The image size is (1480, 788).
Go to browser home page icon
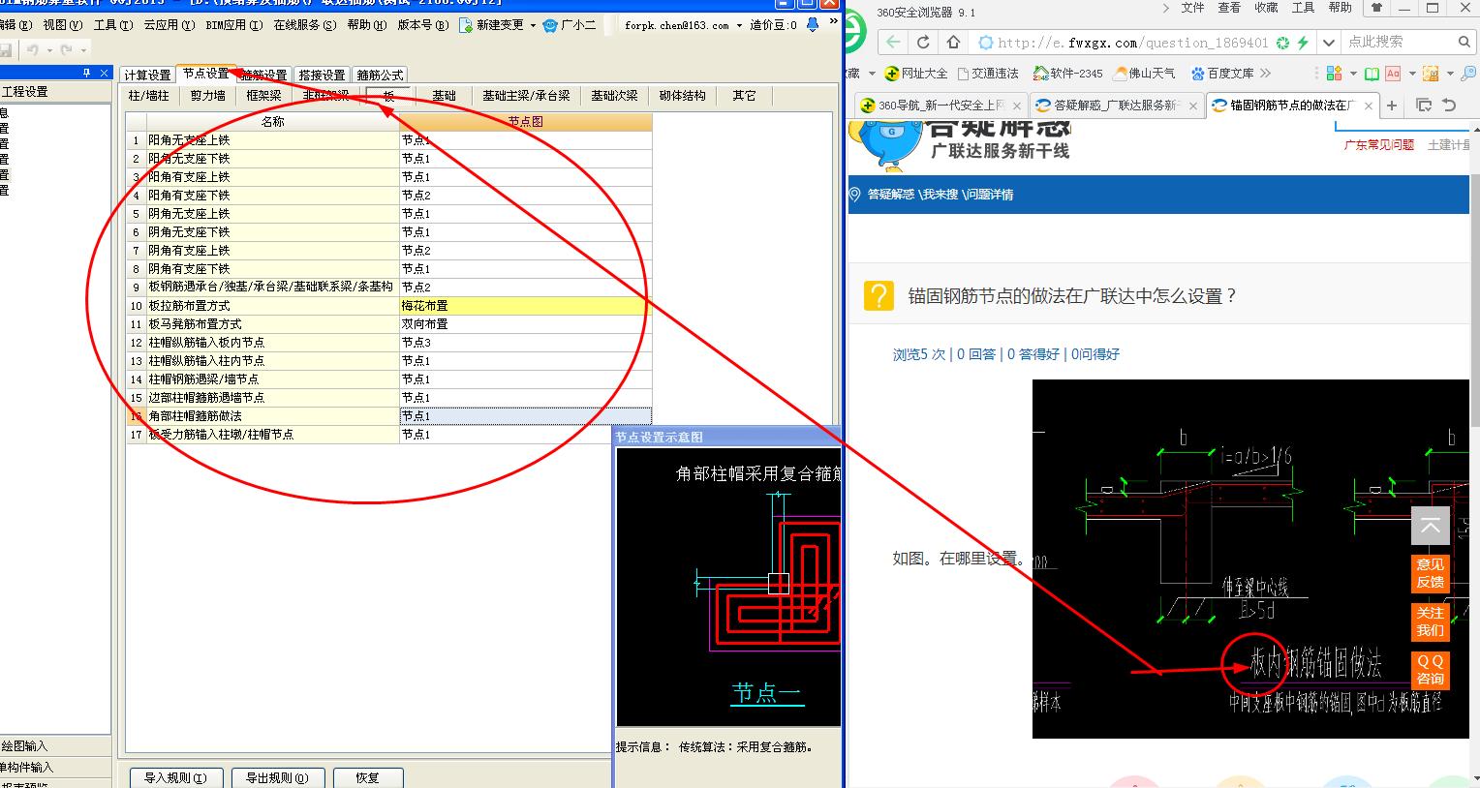coord(954,43)
